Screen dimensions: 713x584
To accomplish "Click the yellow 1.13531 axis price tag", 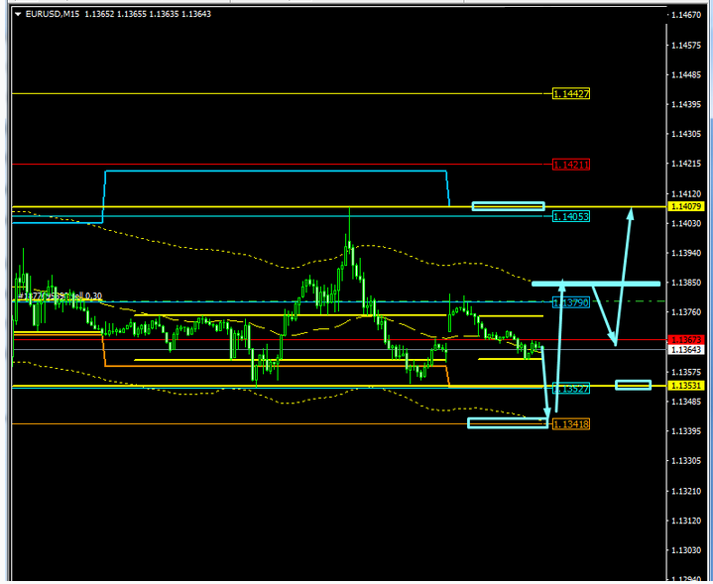I will coord(686,385).
